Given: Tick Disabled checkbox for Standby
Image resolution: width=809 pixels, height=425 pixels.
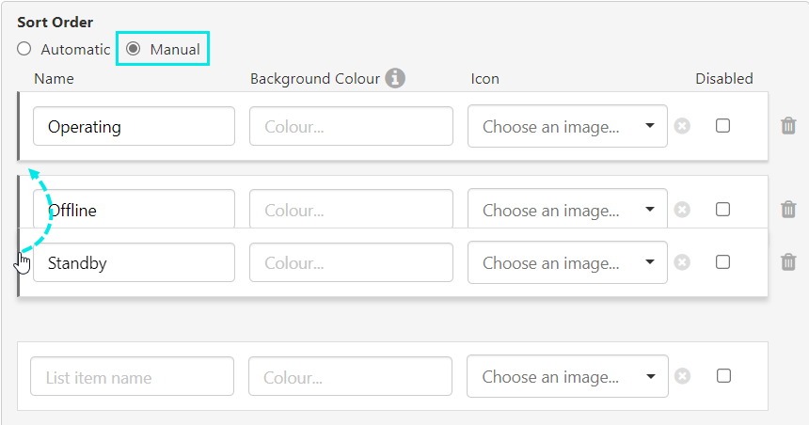Looking at the screenshot, I should (722, 262).
